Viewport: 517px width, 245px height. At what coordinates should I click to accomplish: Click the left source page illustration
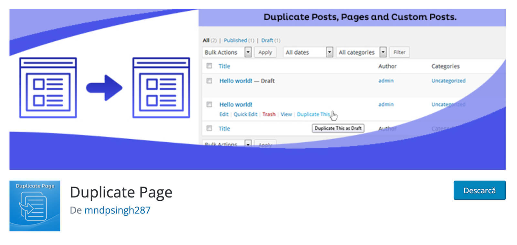coord(48,88)
